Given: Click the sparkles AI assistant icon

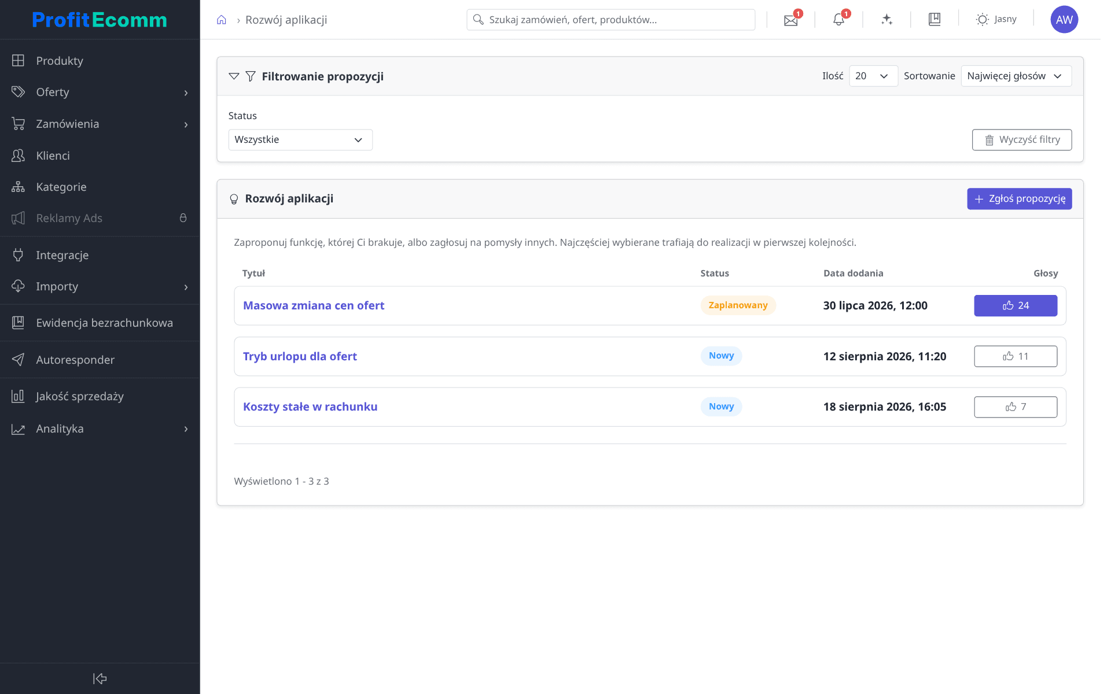Looking at the screenshot, I should coord(886,20).
